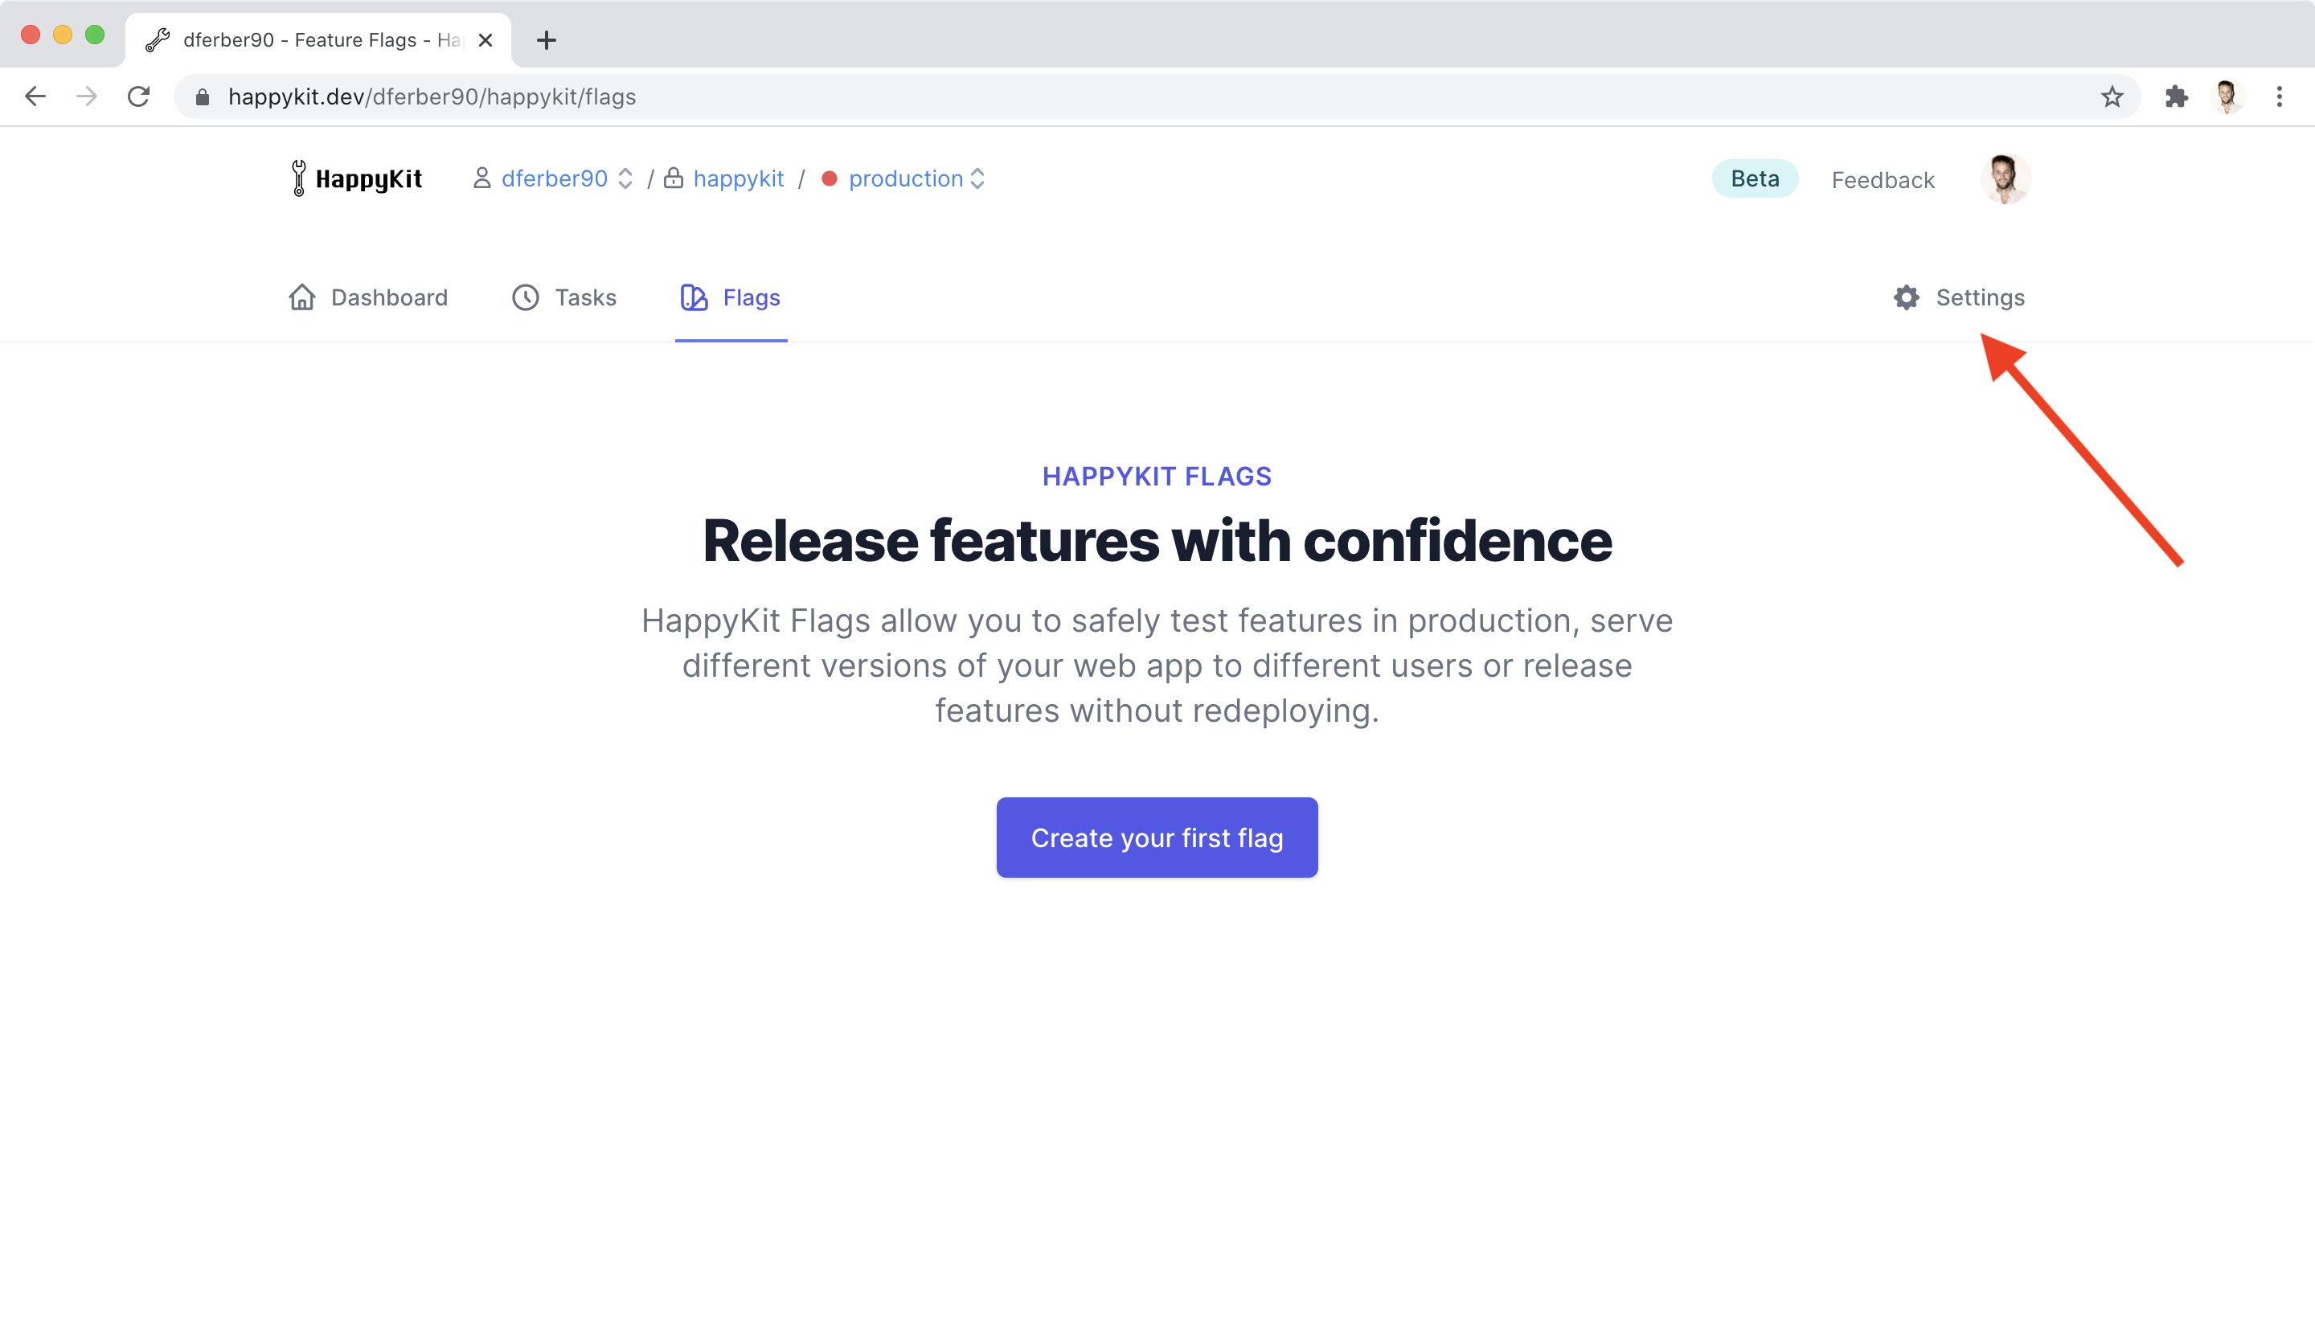This screenshot has width=2315, height=1323.
Task: Click the Beta badge
Action: coord(1755,178)
